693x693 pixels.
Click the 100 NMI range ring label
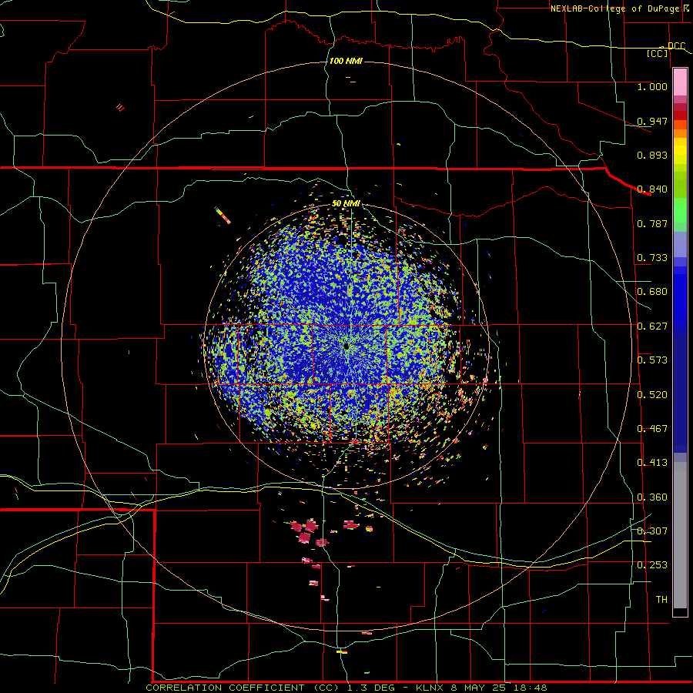[346, 61]
